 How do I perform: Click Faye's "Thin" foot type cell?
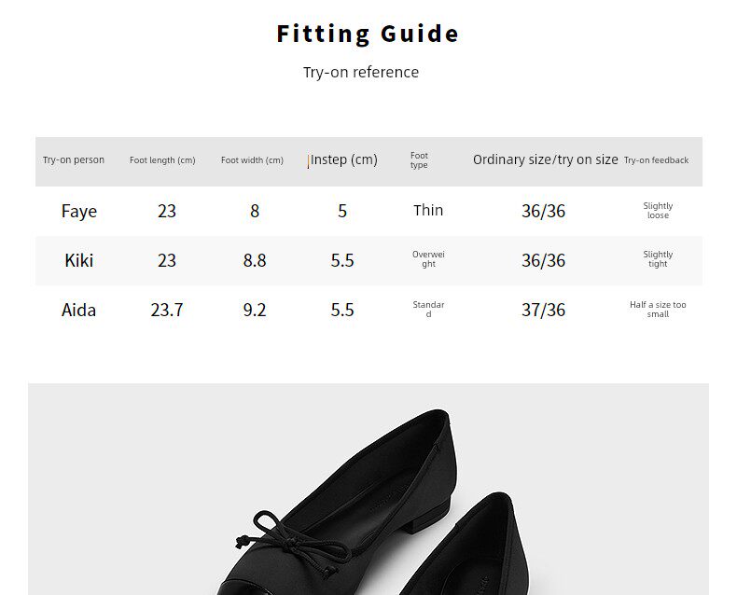click(x=428, y=211)
